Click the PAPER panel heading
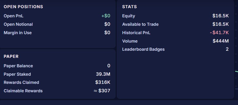The height and width of the screenshot is (105, 238). [x=11, y=57]
